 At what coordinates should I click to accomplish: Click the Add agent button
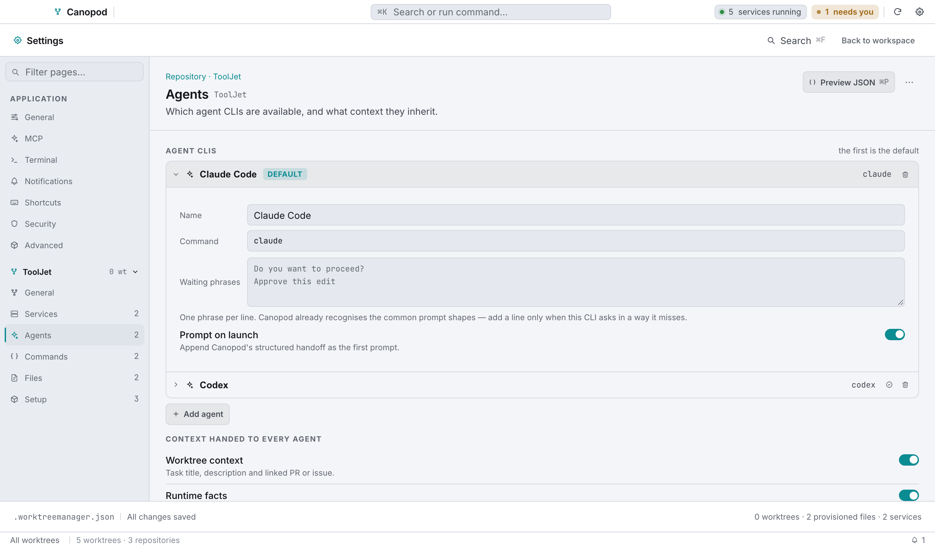(197, 414)
